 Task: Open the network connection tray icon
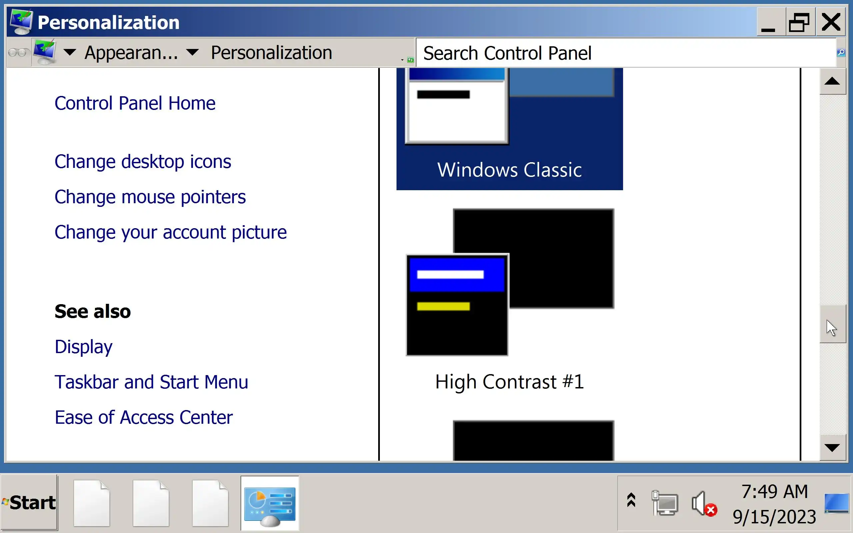(x=665, y=503)
